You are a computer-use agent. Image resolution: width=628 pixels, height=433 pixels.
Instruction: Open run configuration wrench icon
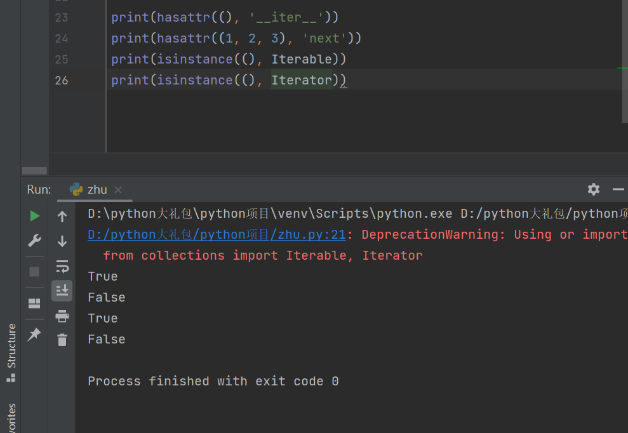pyautogui.click(x=34, y=241)
